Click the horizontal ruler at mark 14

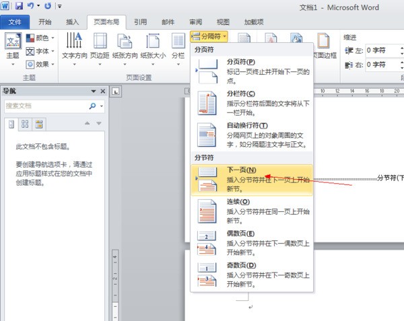coord(352,91)
